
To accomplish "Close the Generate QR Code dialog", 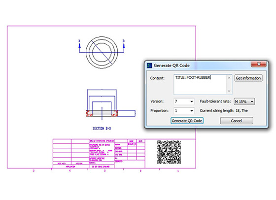I will point(259,64).
